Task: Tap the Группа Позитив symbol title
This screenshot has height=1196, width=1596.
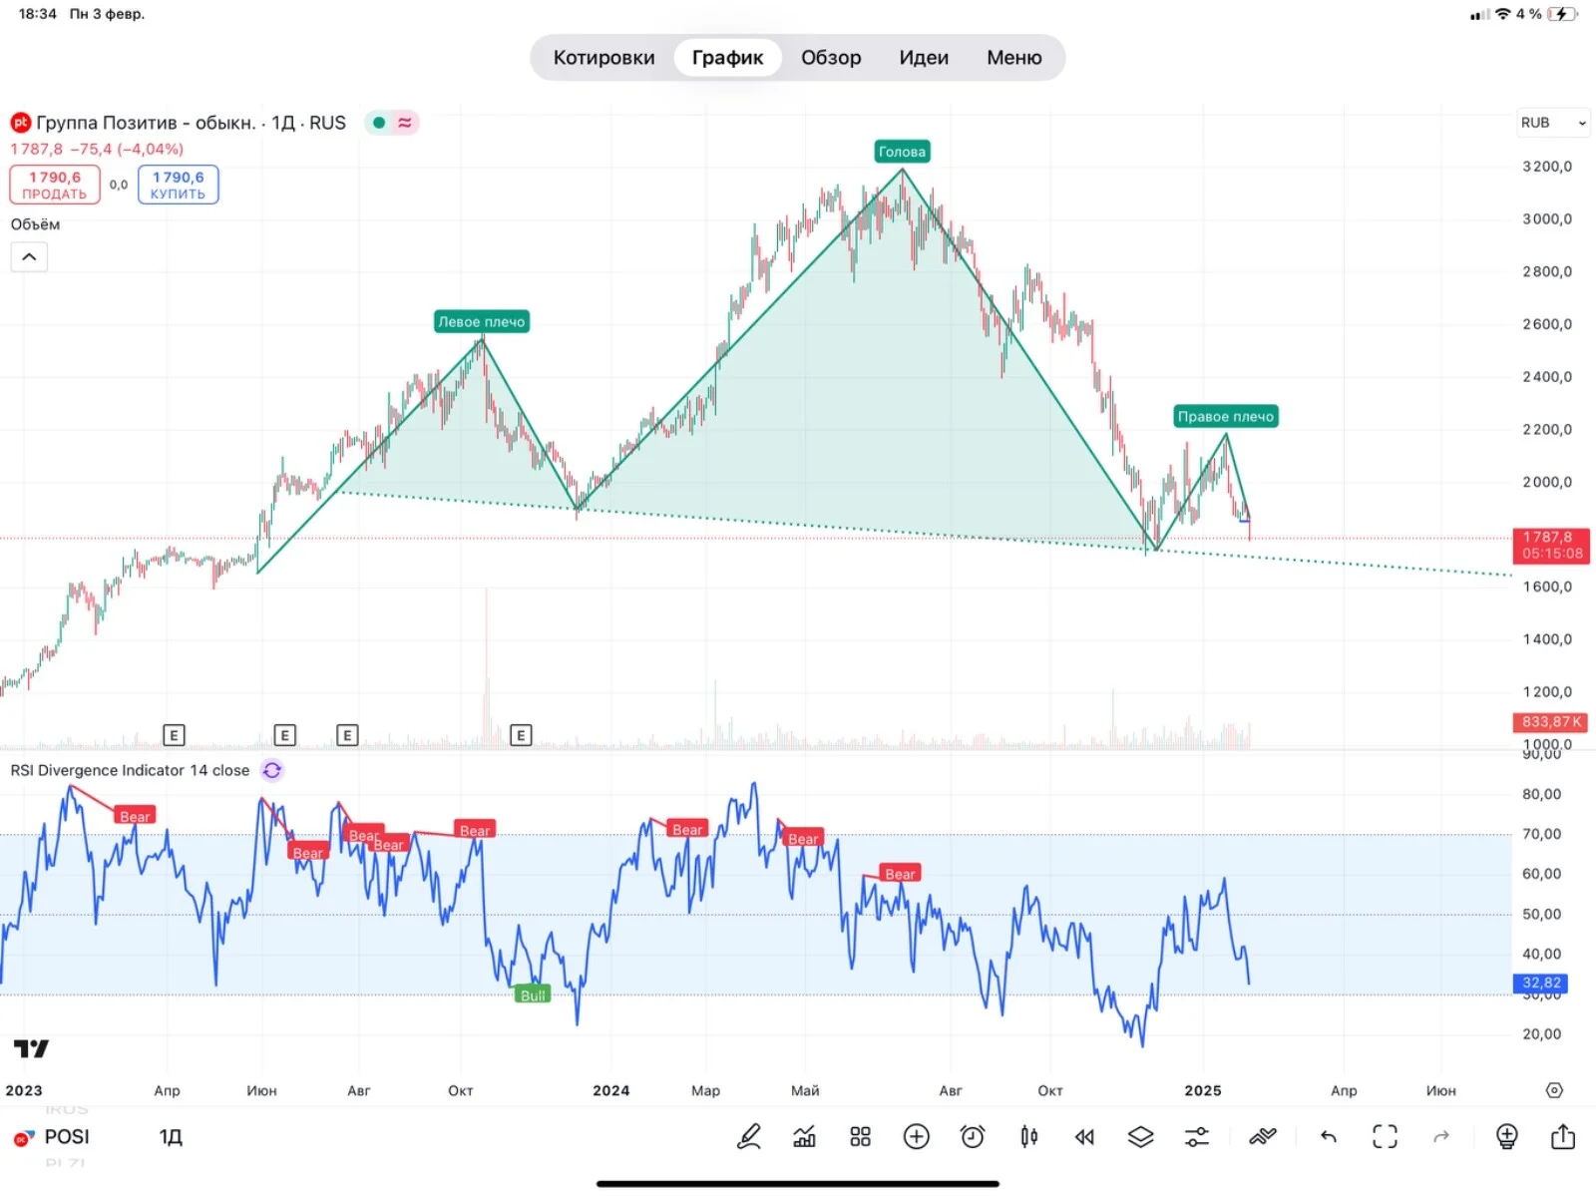Action: (x=191, y=123)
